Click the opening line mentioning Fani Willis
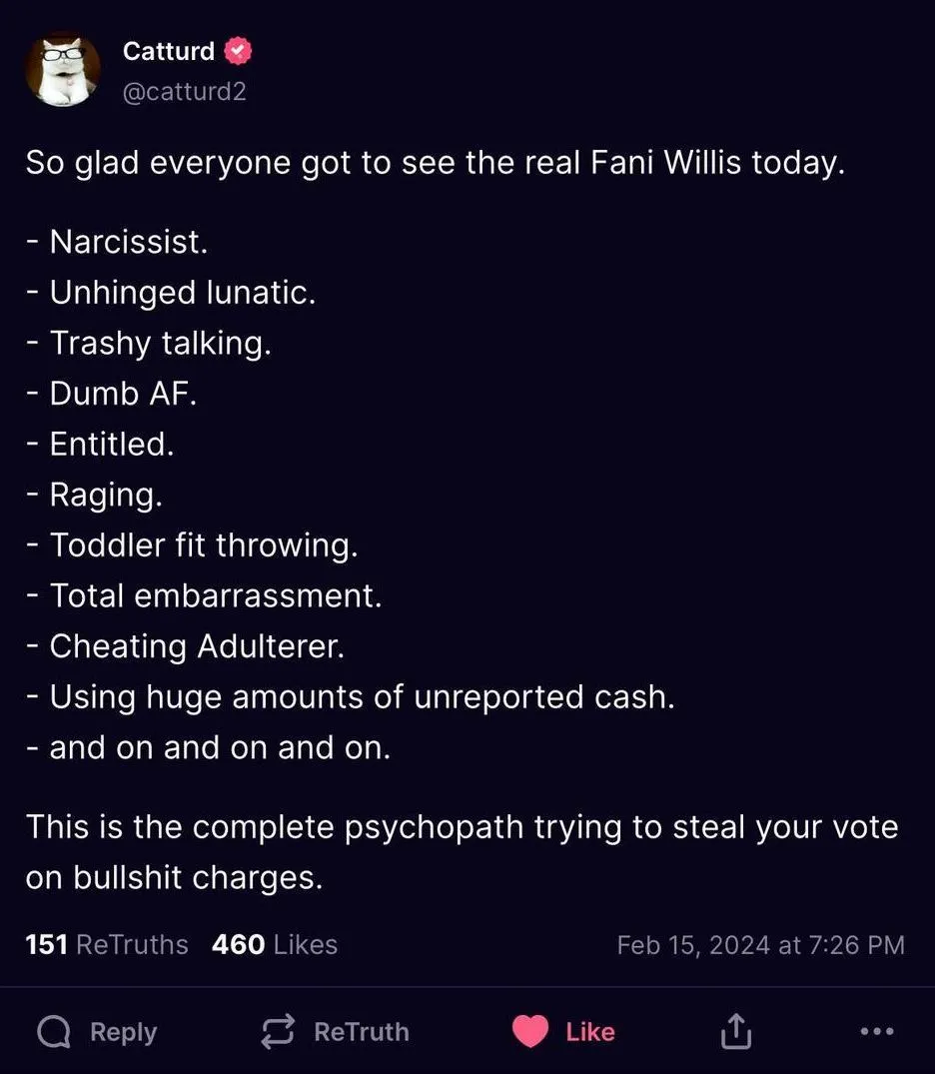This screenshot has height=1074, width=935. click(435, 163)
